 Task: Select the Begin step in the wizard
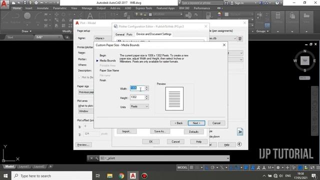(102, 55)
